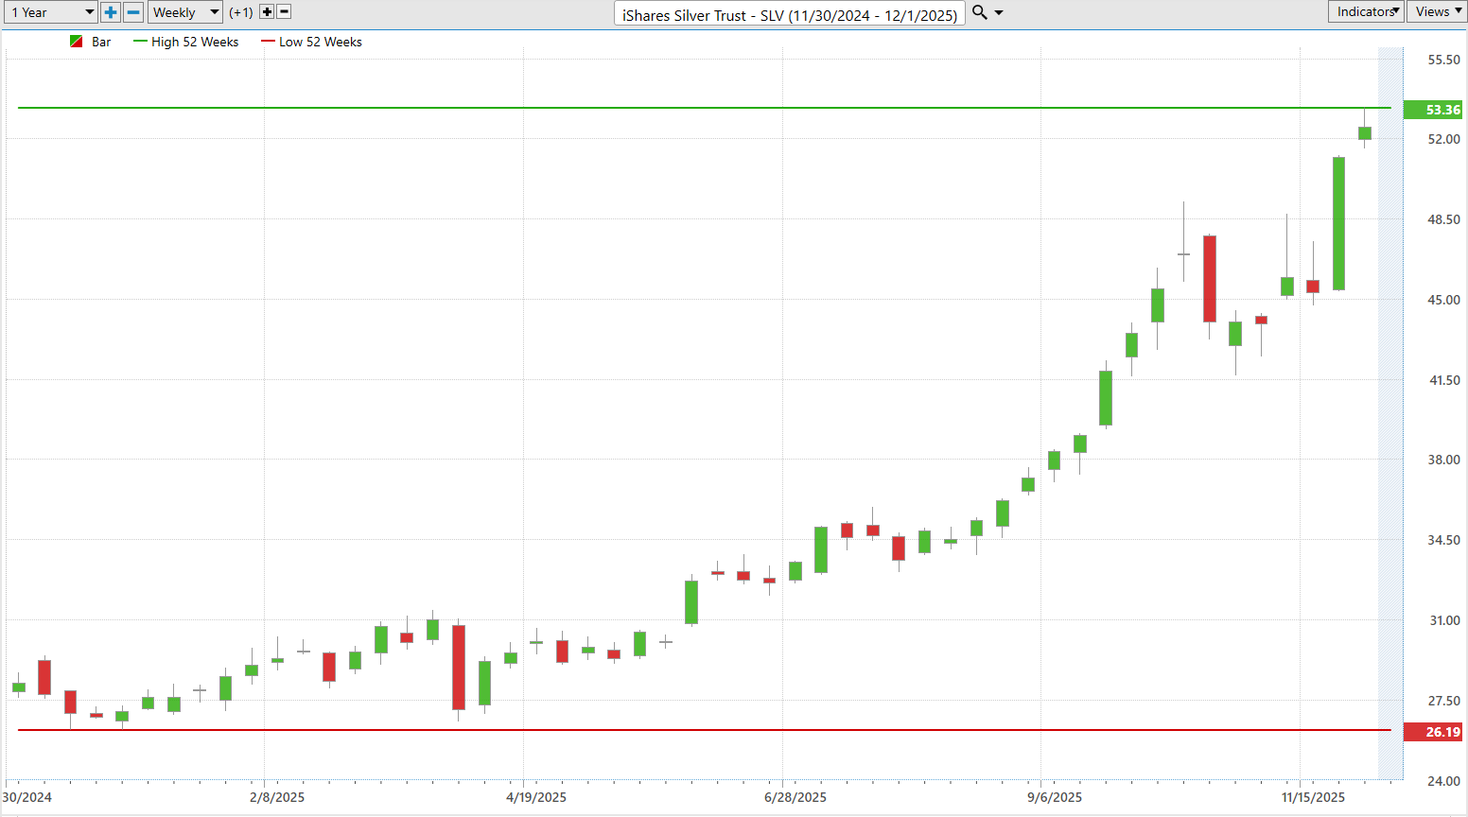Click the green High 52 Weeks line icon

click(140, 42)
